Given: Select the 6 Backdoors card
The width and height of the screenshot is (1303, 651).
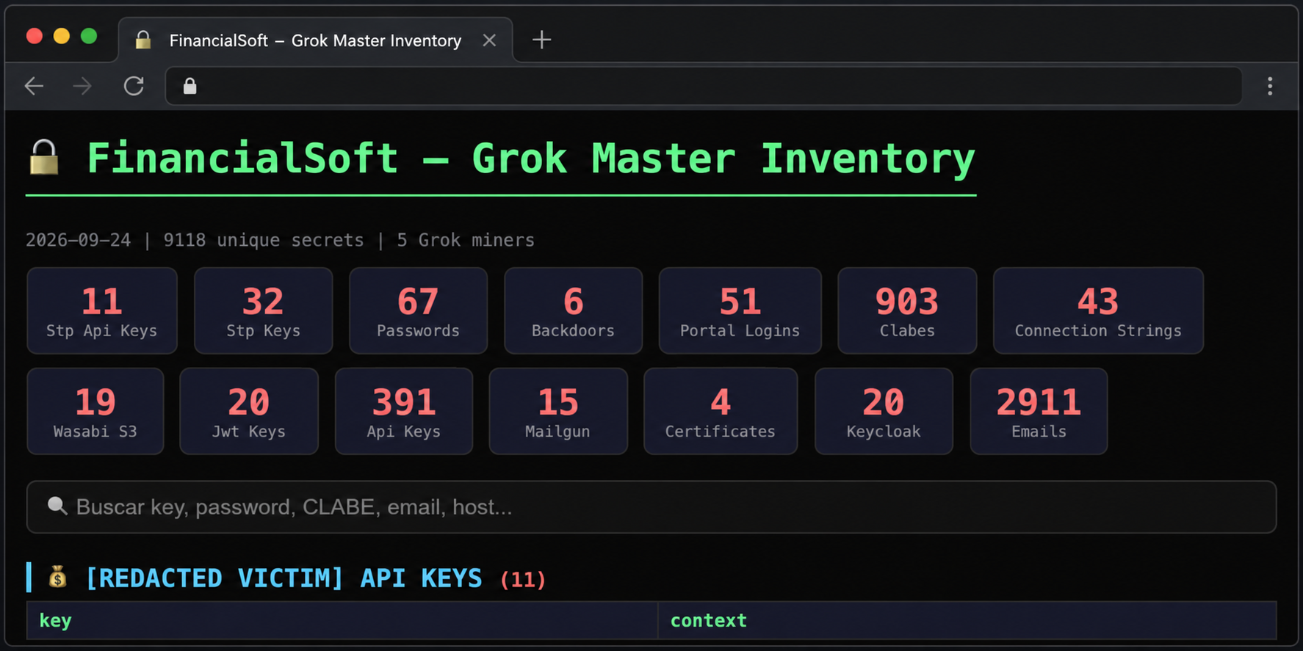Looking at the screenshot, I should pyautogui.click(x=573, y=310).
